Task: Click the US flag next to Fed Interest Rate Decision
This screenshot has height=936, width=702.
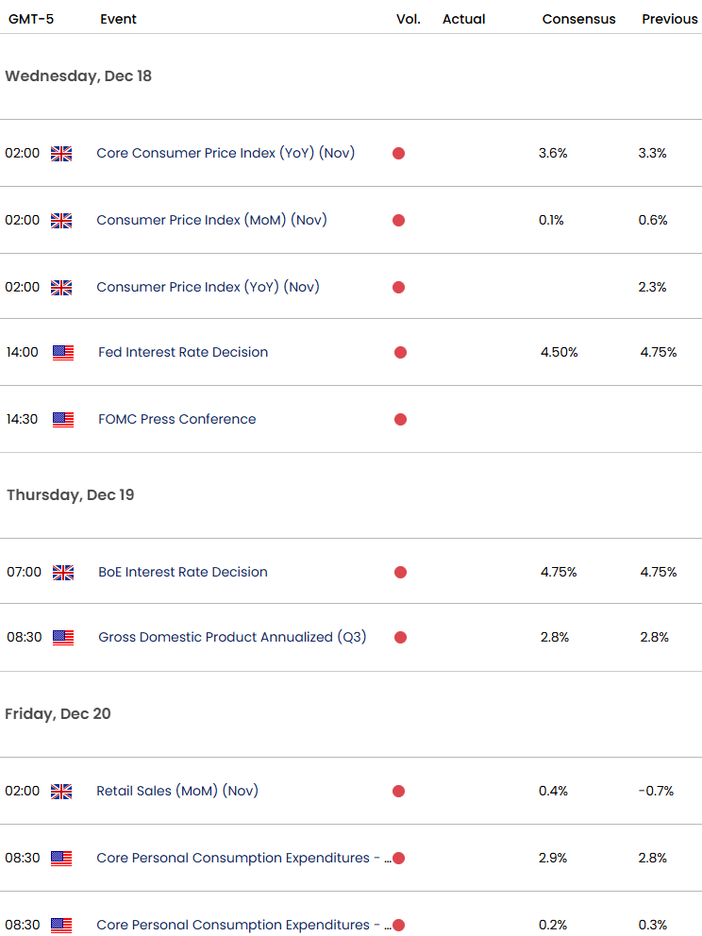Action: (62, 352)
